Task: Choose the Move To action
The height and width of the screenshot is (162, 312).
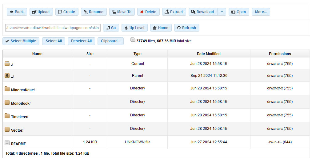Action: 122,12
